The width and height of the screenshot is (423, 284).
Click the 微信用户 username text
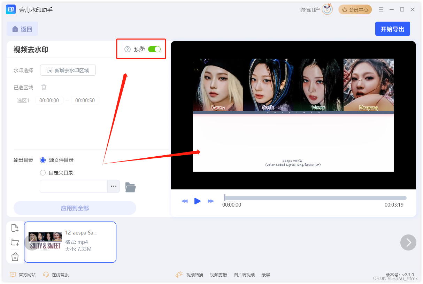tap(310, 10)
